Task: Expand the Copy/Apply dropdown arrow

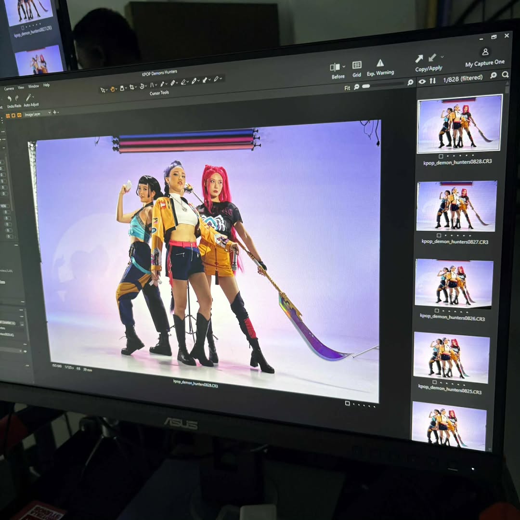Action: click(x=442, y=57)
